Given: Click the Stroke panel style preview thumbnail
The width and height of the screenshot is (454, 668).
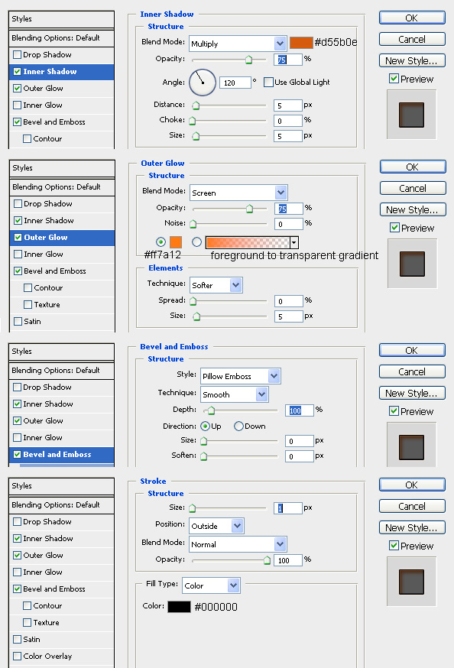Looking at the screenshot, I should coord(411,582).
